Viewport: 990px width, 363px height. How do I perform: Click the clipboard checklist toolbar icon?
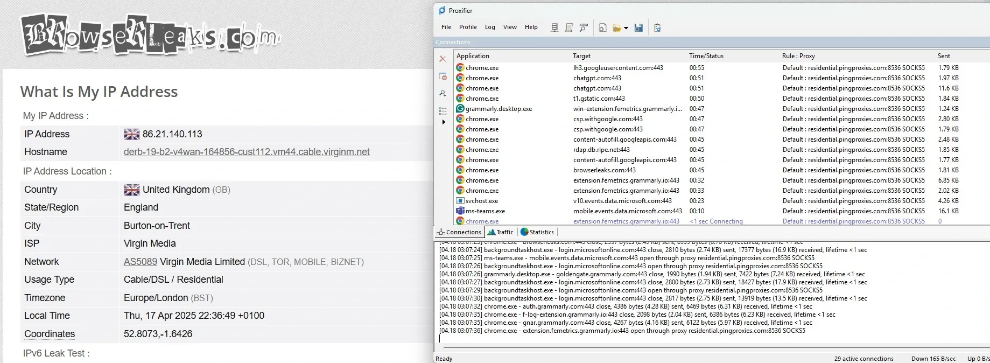click(657, 27)
